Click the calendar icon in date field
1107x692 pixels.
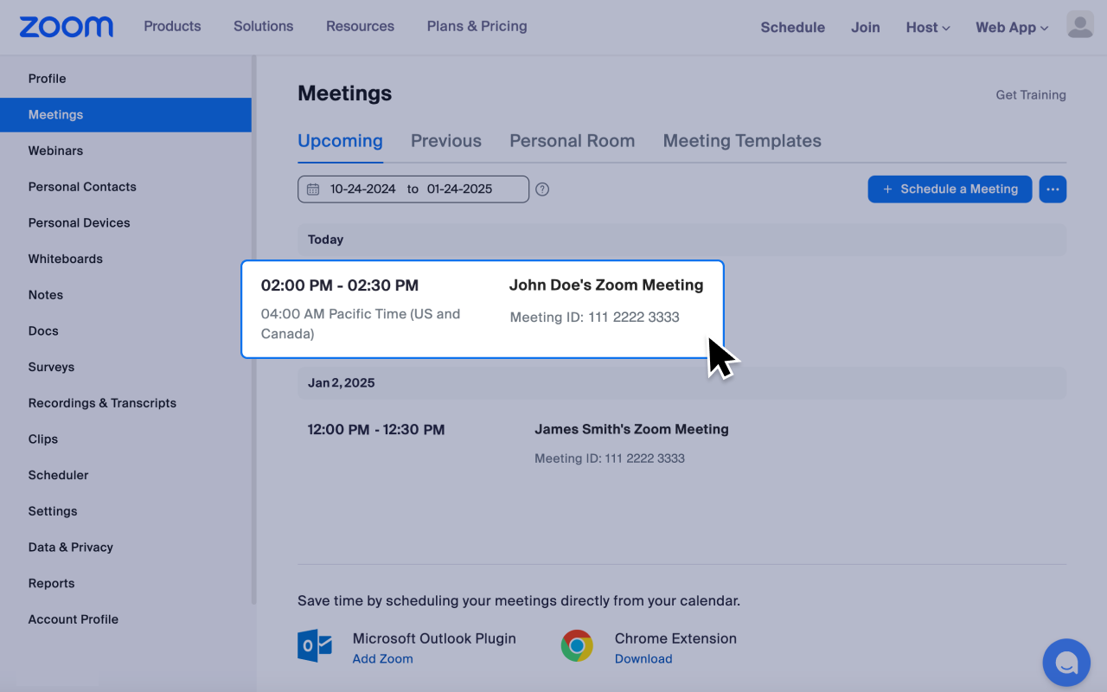coord(313,189)
